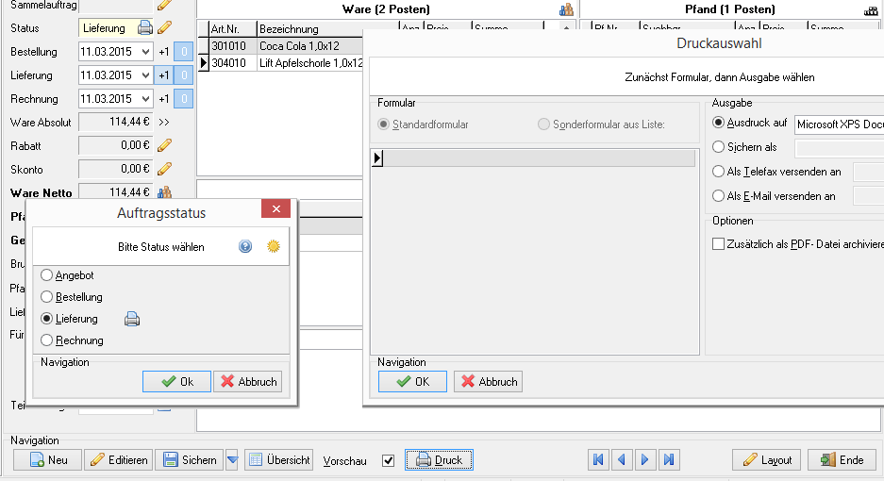Open the Rechnung date dropdown
Viewport: 884px width, 481px height.
[x=145, y=99]
